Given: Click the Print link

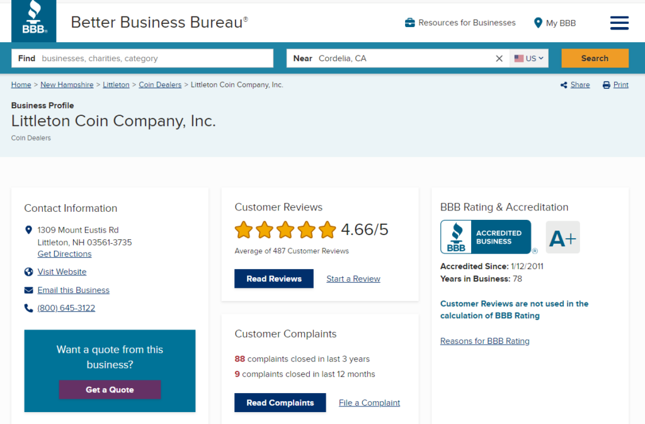Looking at the screenshot, I should pyautogui.click(x=620, y=84).
